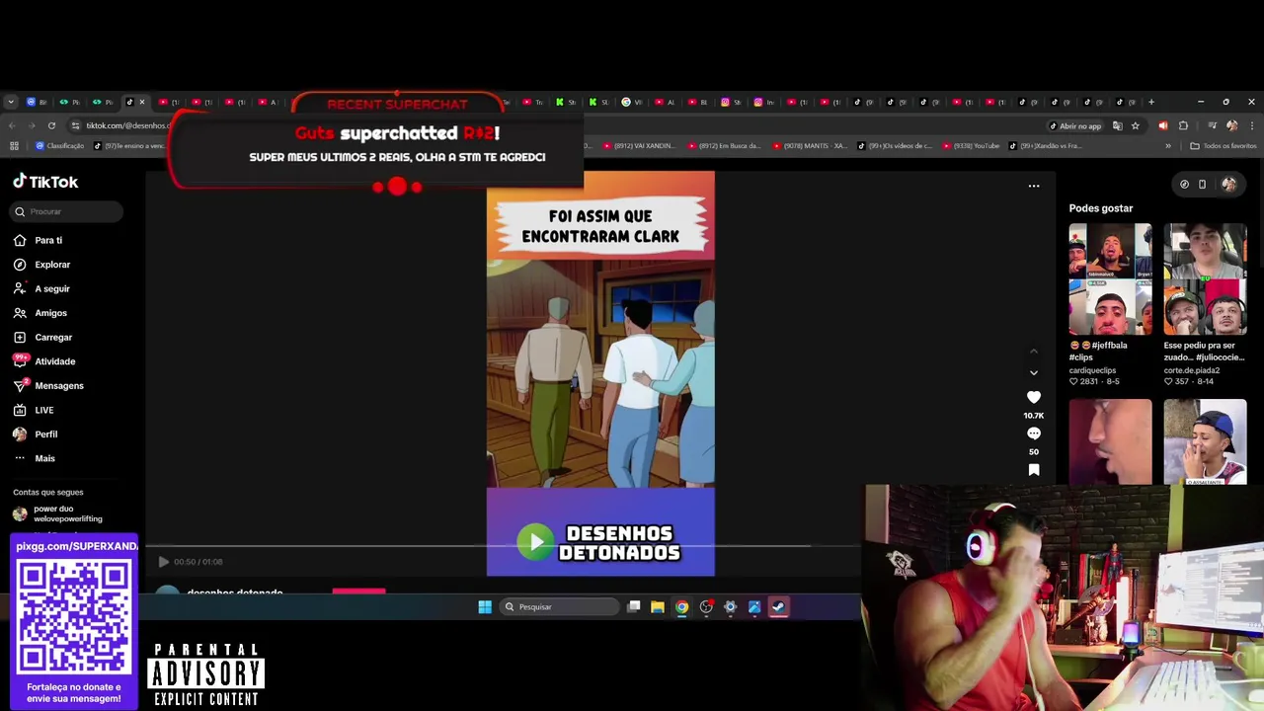This screenshot has width=1264, height=711.
Task: Switch to Chrome on taskbar
Action: click(681, 607)
